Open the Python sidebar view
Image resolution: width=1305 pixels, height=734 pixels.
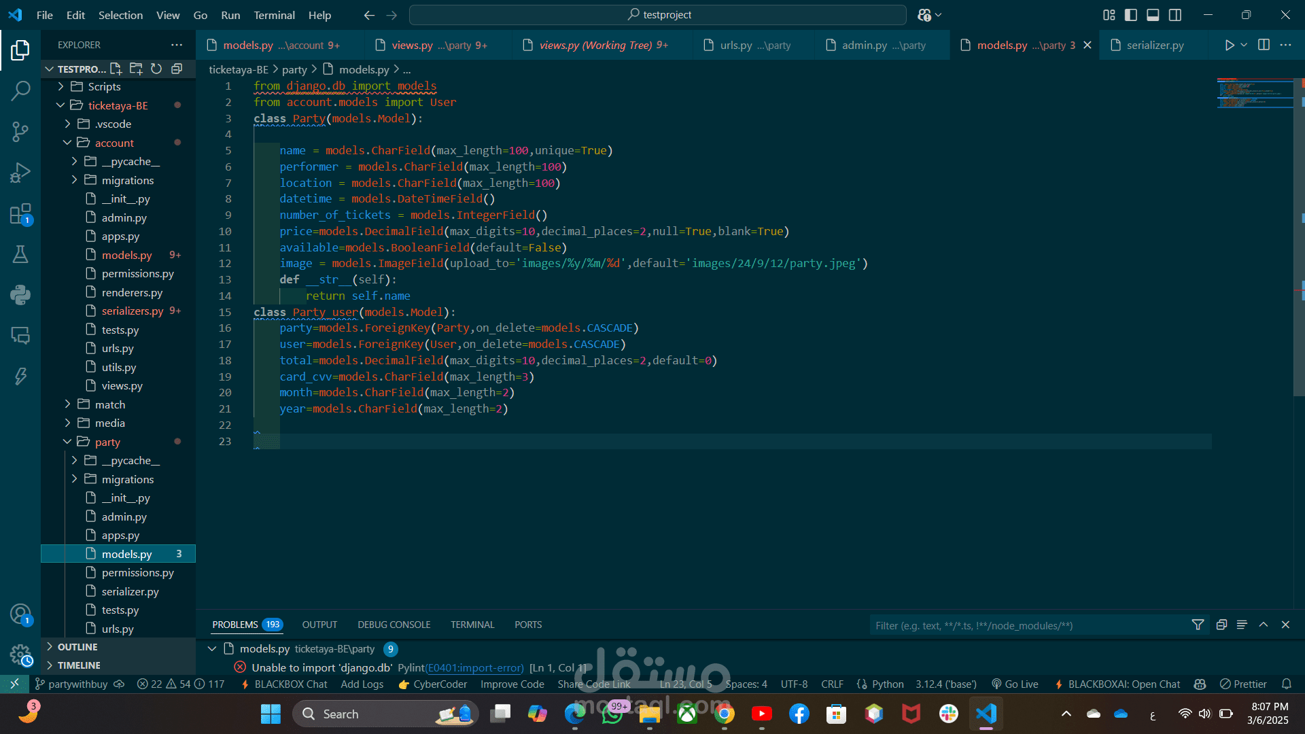[20, 294]
